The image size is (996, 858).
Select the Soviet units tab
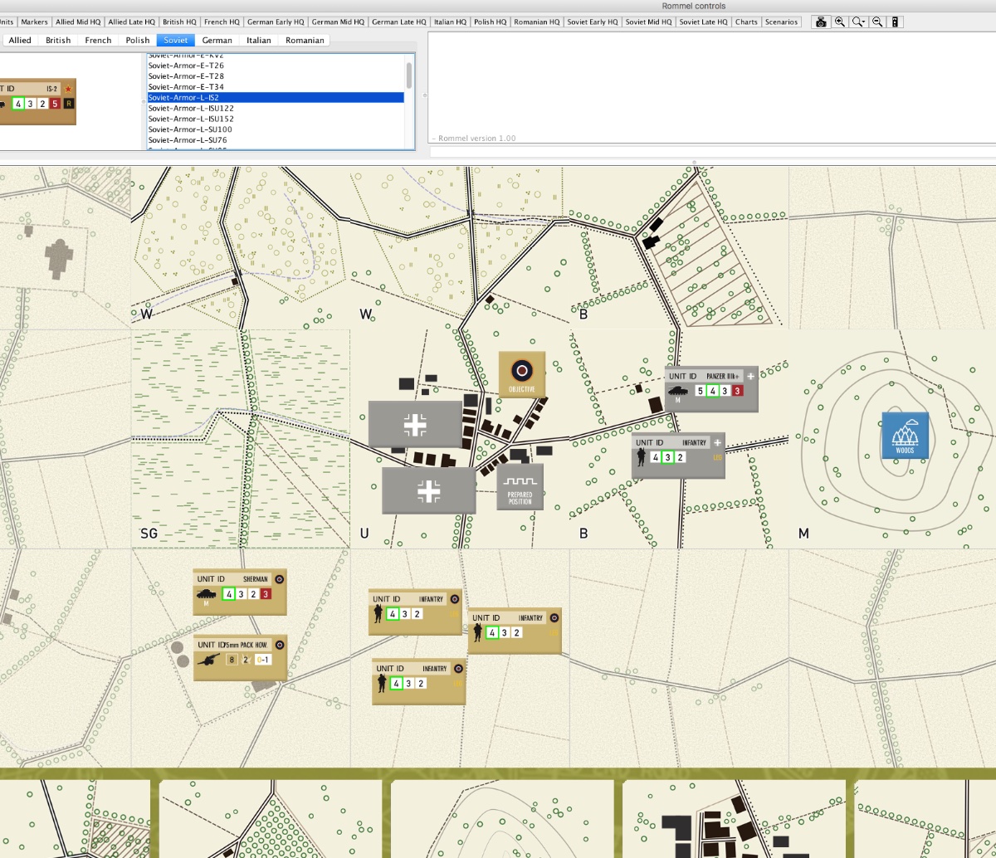coord(176,40)
